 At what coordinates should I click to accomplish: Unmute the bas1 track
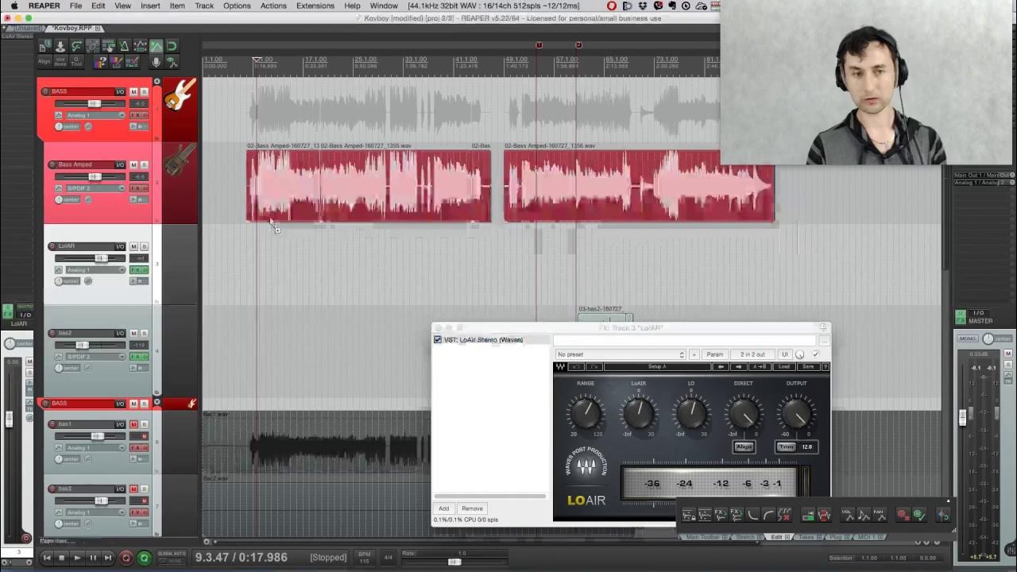tap(133, 424)
